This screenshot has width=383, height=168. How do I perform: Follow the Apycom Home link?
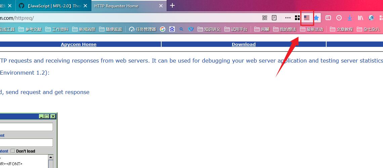79,44
